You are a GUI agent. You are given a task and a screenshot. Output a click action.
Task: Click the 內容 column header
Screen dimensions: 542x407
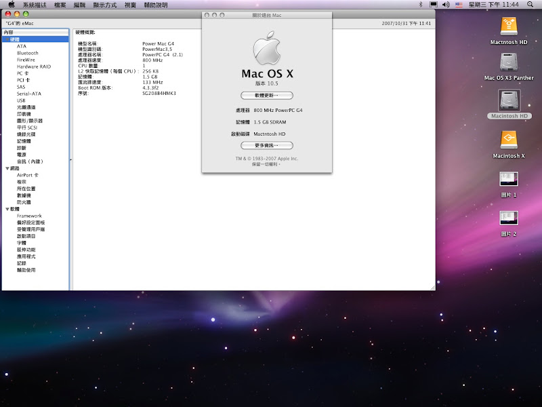pyautogui.click(x=35, y=32)
